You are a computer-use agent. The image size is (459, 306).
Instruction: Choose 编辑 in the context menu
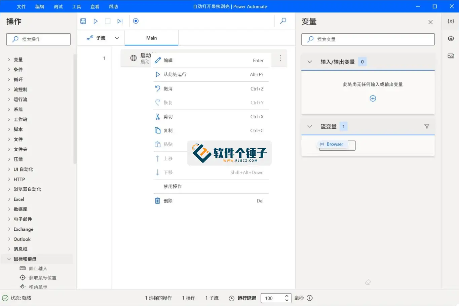(211, 61)
